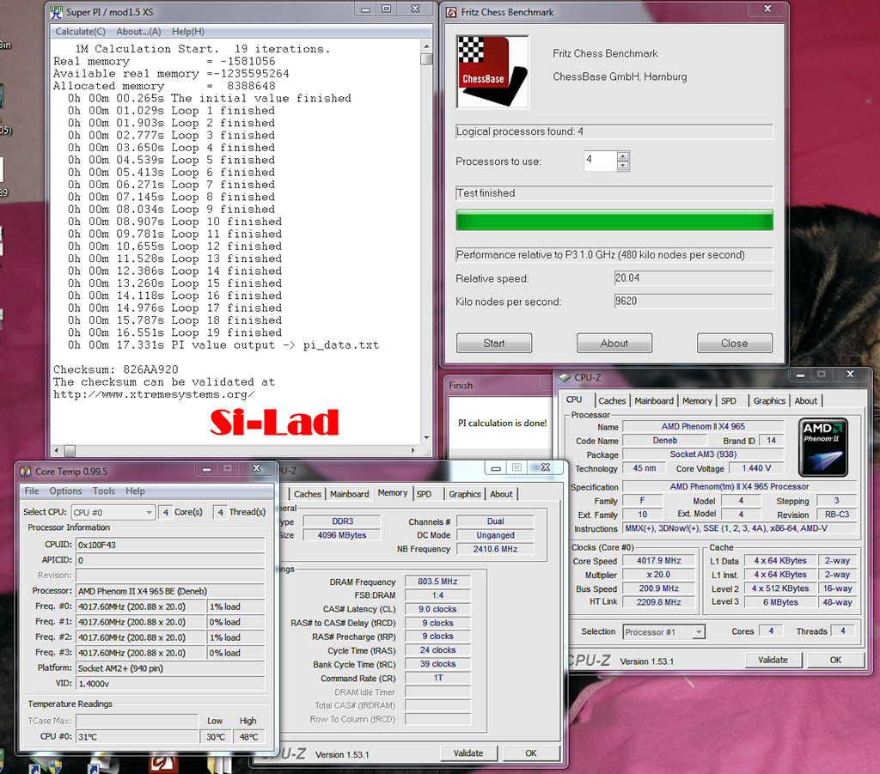Click the green Fritz benchmark progress bar
This screenshot has height=774, width=880.
point(614,220)
